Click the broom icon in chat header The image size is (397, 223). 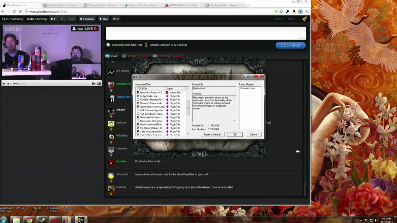305,19
